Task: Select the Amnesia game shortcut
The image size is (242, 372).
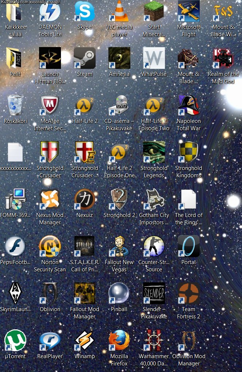Action: point(119,58)
